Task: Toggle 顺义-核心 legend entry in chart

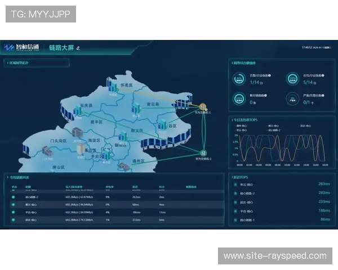Action: tap(273, 126)
